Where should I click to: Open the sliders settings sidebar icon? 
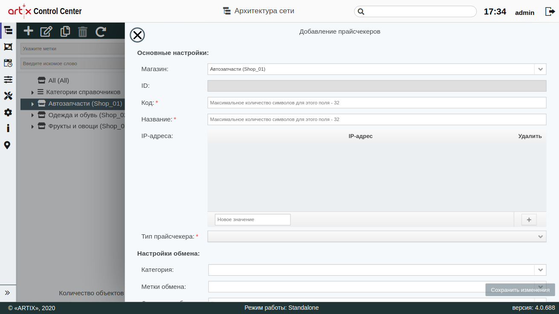tap(8, 79)
